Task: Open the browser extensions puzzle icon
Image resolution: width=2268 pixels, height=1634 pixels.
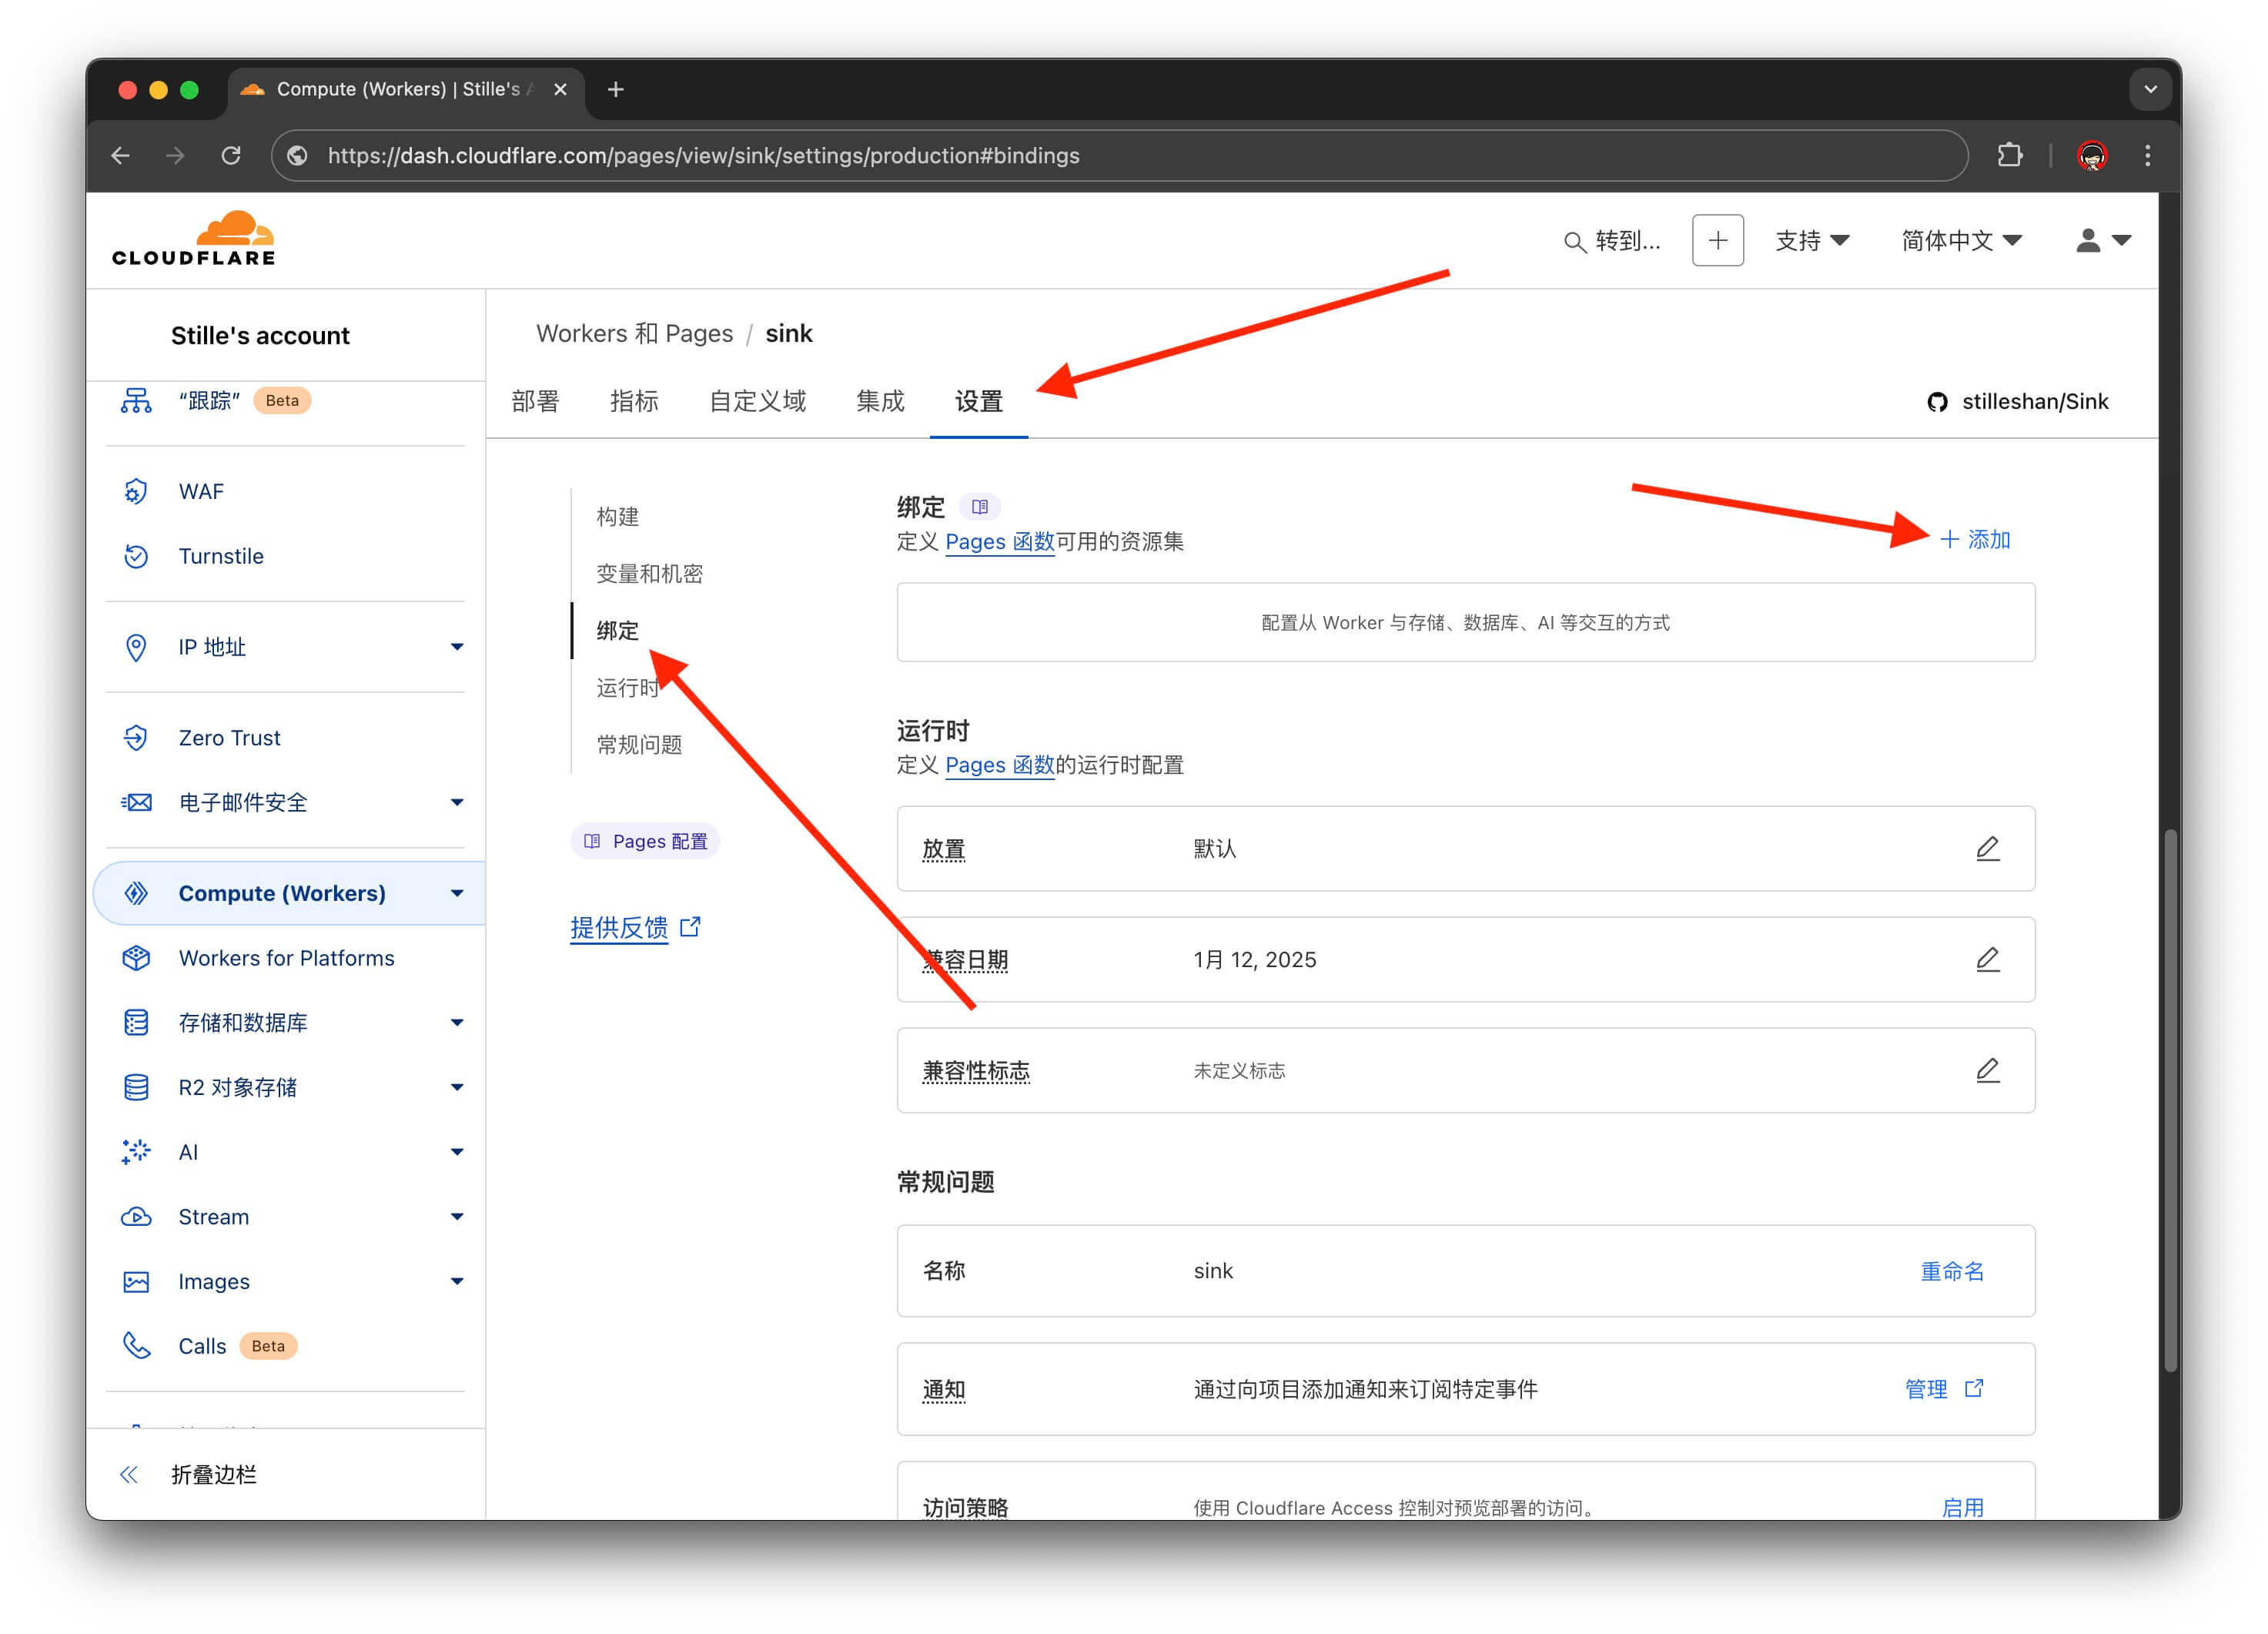Action: 2009,155
